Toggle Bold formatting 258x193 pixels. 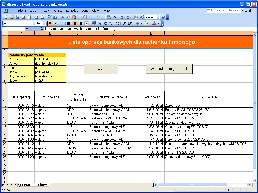point(50,23)
